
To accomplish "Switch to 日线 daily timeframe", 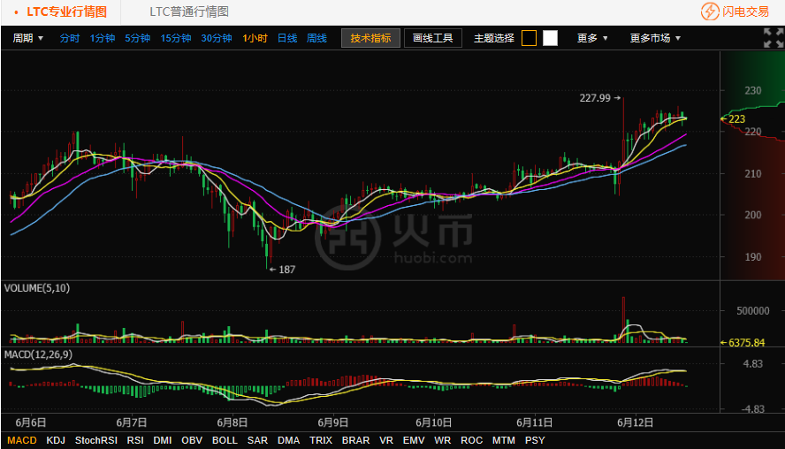I will tap(287, 38).
